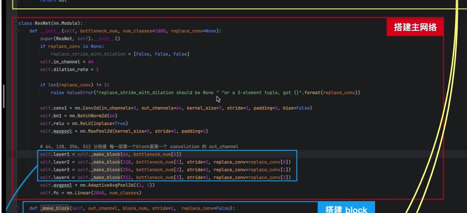Screen dimensions: 467x213
Task: Click the 'raise ValueError' line
Action: coord(205,93)
